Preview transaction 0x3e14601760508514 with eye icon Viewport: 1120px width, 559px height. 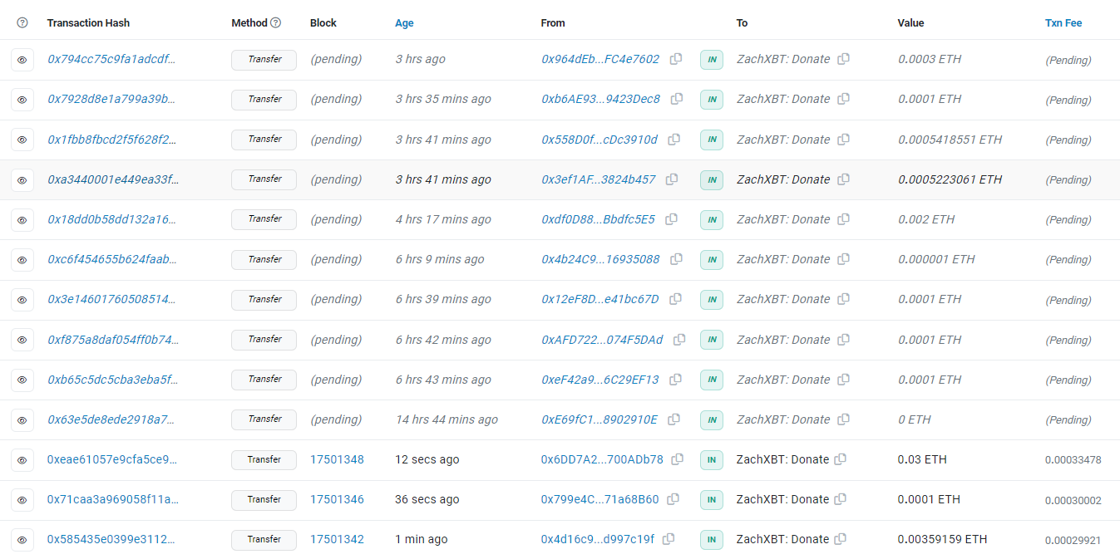pyautogui.click(x=22, y=300)
